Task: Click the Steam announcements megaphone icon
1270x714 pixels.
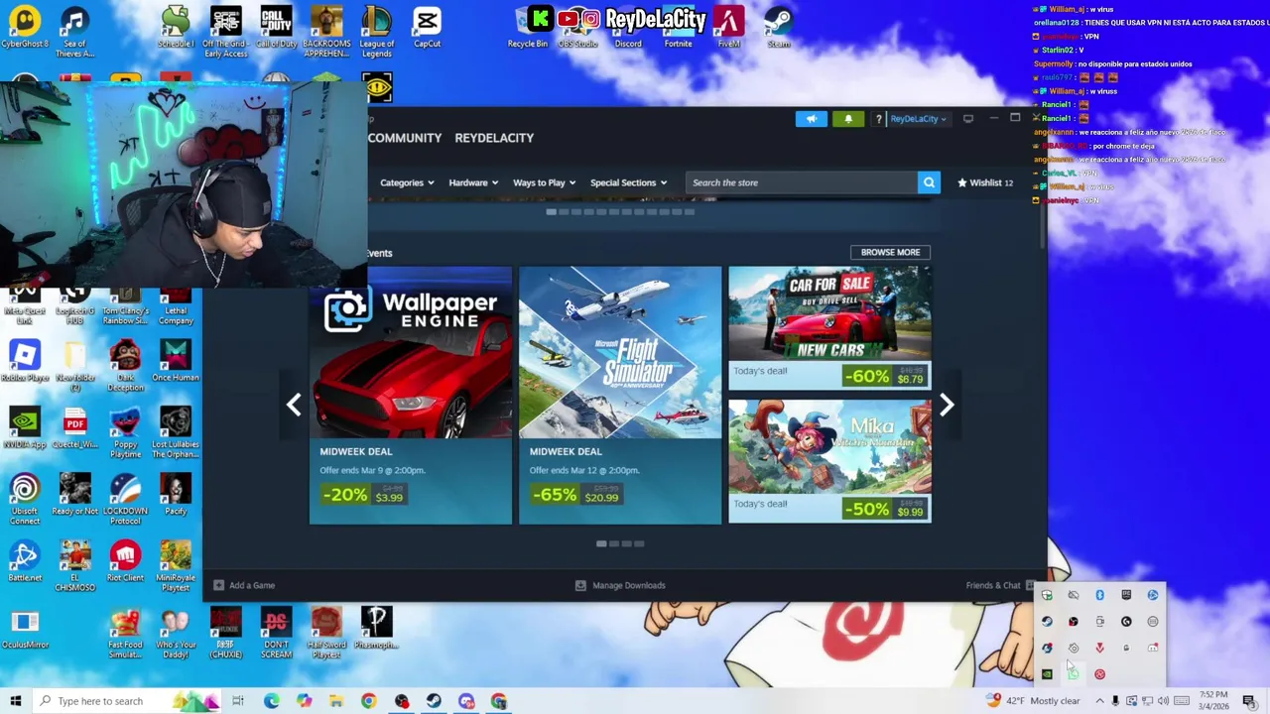Action: 811,119
